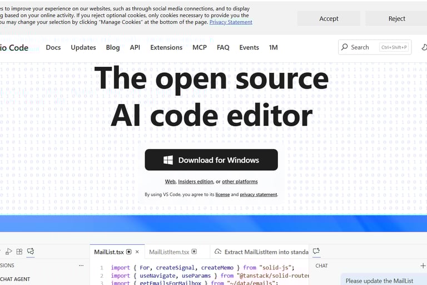This screenshot has width=427, height=285.
Task: Click the Download for Windows button
Action: (211, 160)
